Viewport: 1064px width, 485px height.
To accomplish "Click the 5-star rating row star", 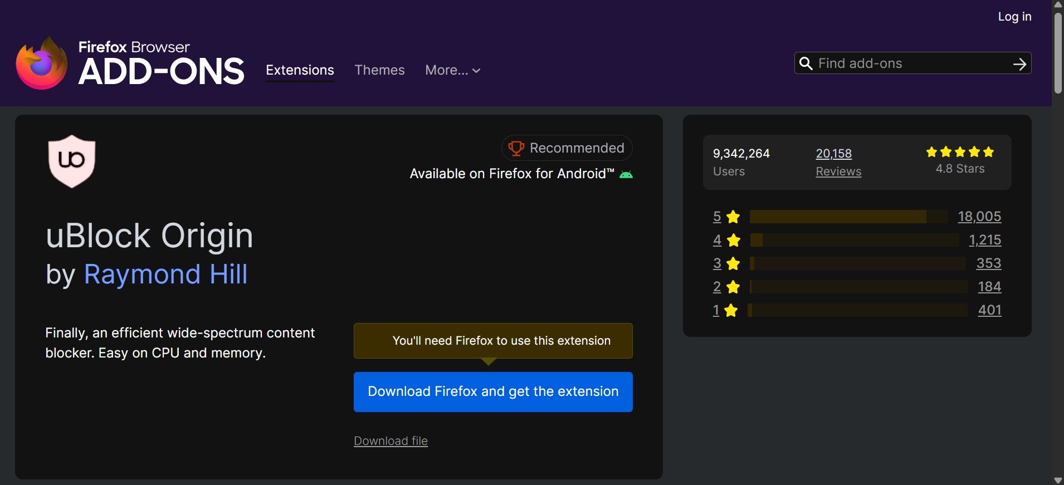I will (733, 217).
